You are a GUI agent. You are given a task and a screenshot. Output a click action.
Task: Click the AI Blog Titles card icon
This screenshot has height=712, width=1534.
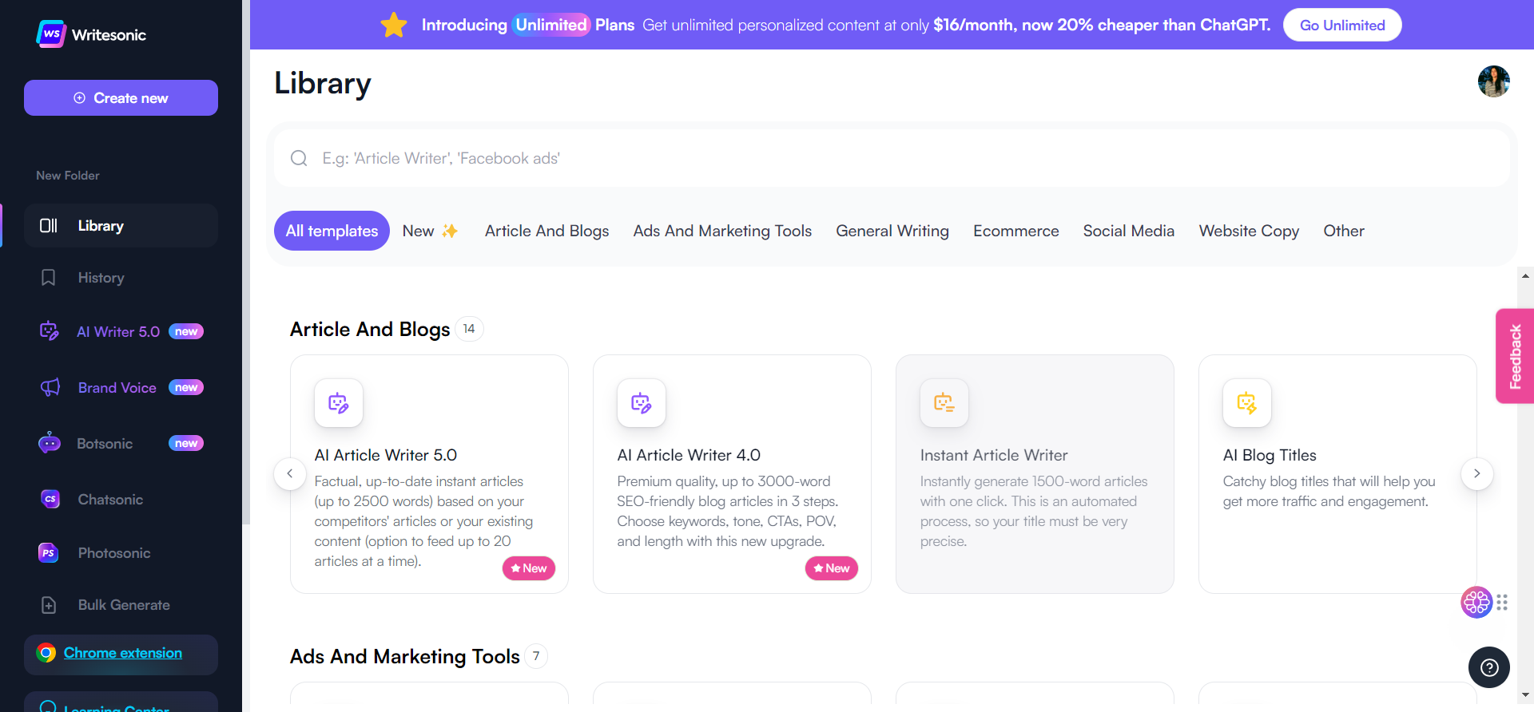1247,403
